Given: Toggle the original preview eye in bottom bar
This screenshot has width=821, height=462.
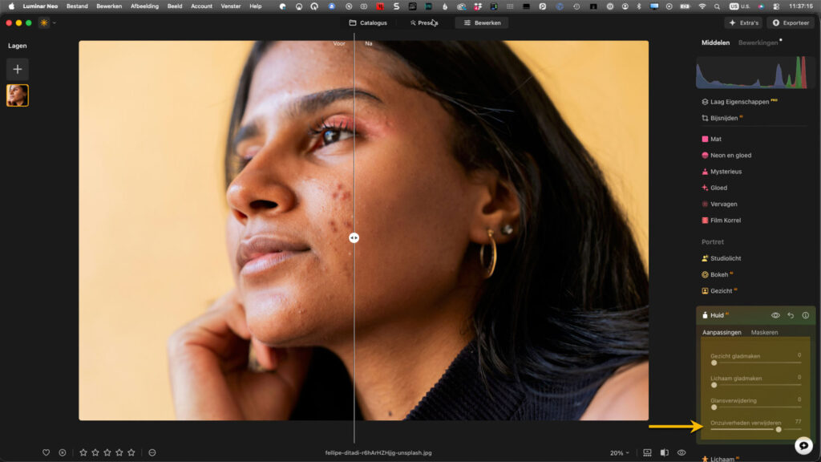Looking at the screenshot, I should (681, 452).
